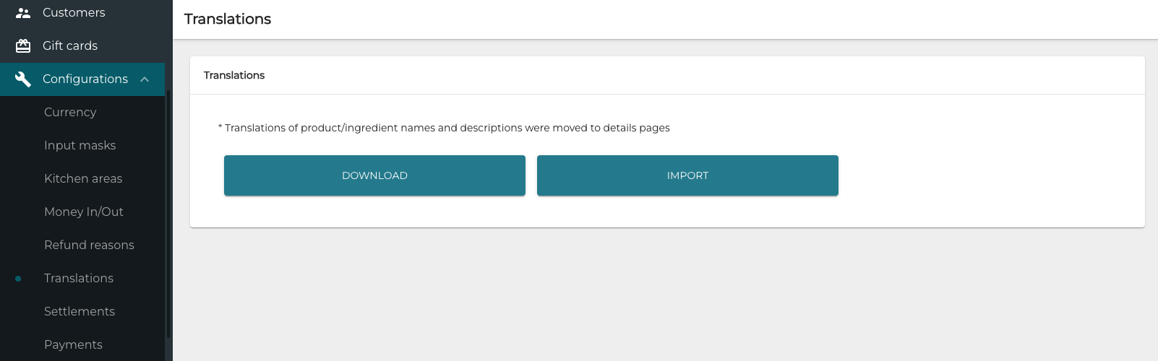Open the Settlements page

(x=80, y=312)
